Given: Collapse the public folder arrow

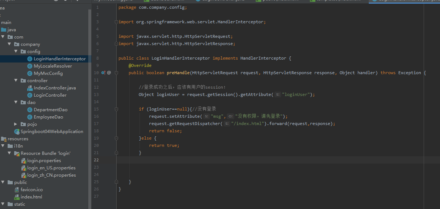Looking at the screenshot, I should click(3, 182).
